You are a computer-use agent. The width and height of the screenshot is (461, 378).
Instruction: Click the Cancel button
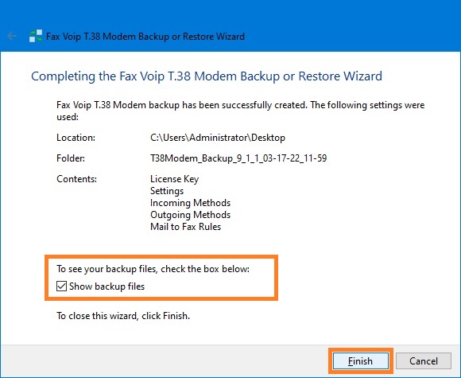[424, 361]
